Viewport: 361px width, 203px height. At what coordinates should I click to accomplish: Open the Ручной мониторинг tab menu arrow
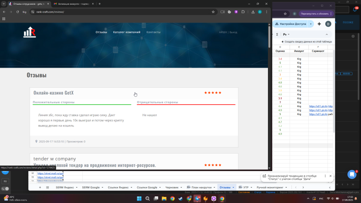286,187
